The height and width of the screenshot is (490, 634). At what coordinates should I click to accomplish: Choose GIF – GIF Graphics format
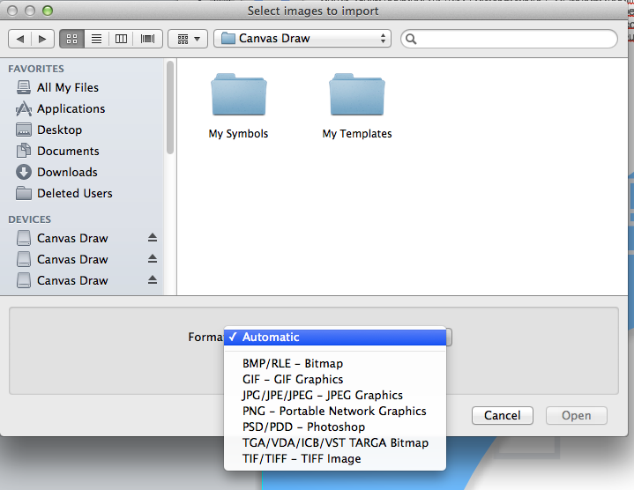pyautogui.click(x=335, y=379)
